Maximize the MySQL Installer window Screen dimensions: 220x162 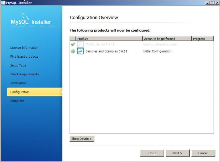point(212,3)
